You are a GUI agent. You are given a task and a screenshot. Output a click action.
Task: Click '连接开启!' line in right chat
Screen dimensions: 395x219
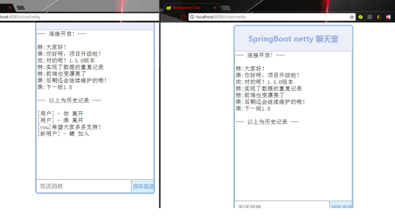(260, 55)
